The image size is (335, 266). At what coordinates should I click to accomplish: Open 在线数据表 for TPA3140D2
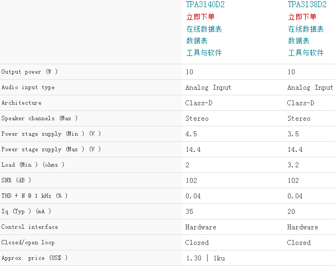[204, 29]
